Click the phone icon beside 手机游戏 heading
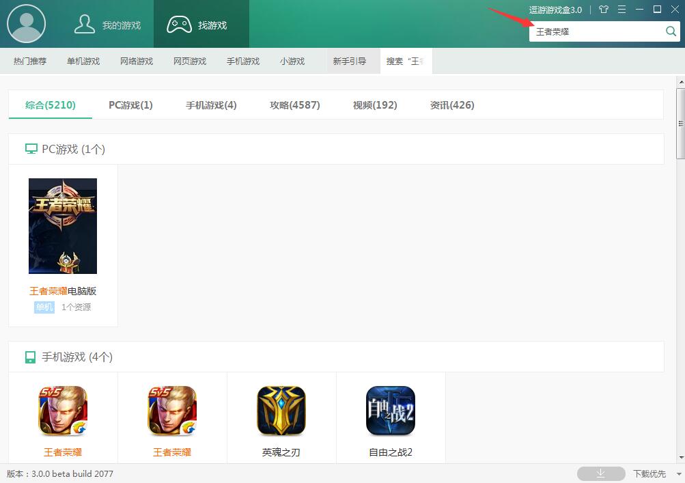Viewport: 685px width, 483px height. pyautogui.click(x=30, y=357)
